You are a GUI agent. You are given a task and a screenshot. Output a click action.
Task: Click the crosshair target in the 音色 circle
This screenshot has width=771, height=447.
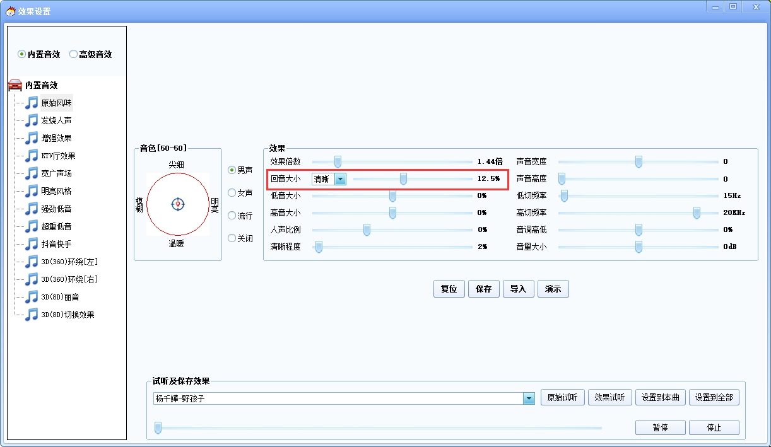tap(178, 204)
